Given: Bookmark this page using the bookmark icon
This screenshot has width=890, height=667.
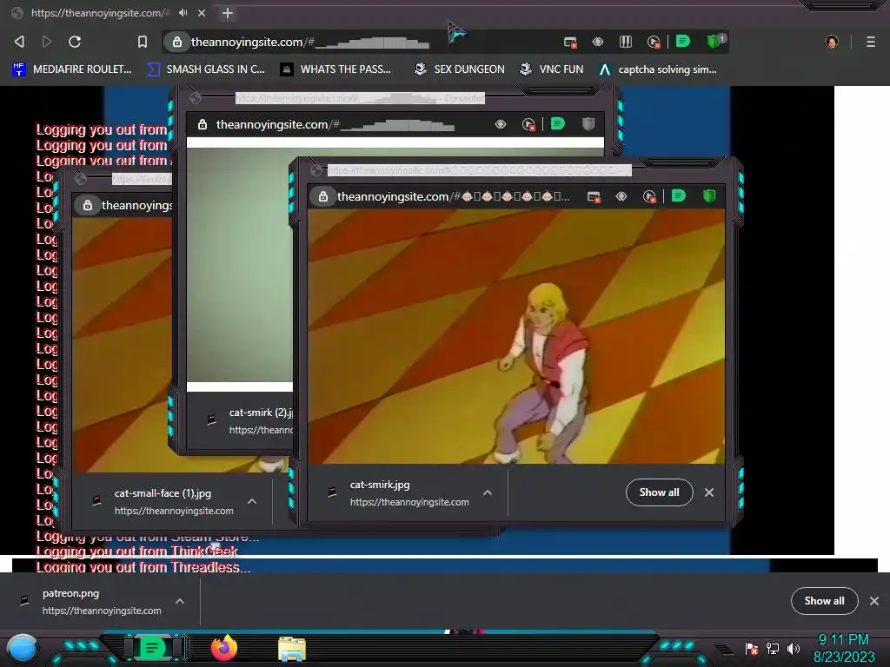Looking at the screenshot, I should click(143, 42).
